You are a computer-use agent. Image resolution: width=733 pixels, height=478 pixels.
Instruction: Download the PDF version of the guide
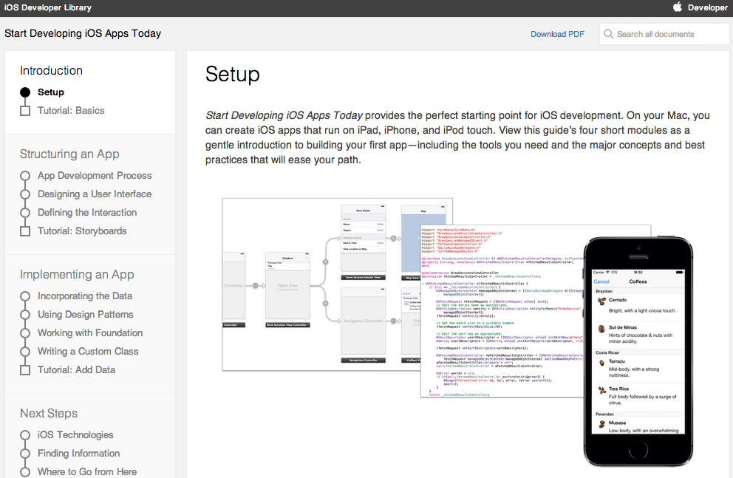tap(557, 34)
